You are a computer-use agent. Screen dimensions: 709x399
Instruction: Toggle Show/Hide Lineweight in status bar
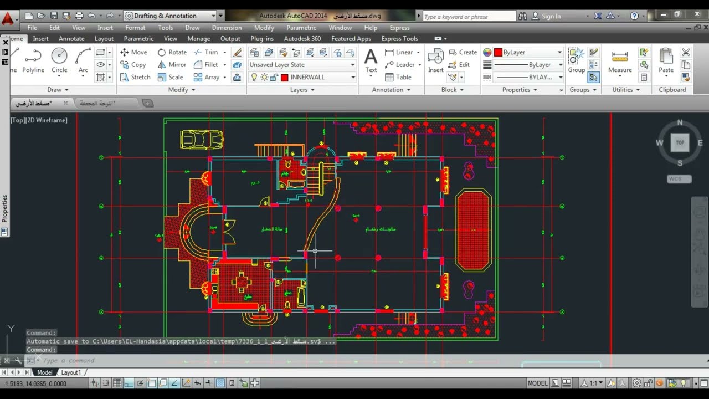(209, 383)
